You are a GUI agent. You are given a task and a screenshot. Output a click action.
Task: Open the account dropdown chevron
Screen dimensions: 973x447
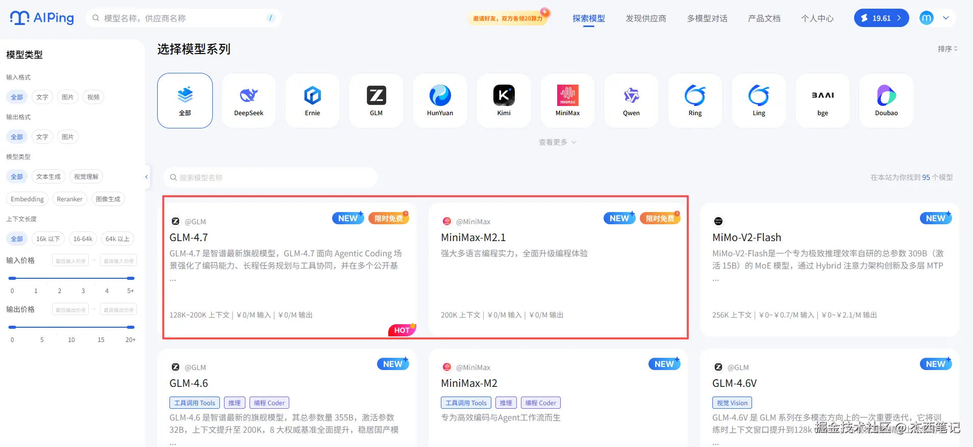pos(945,18)
